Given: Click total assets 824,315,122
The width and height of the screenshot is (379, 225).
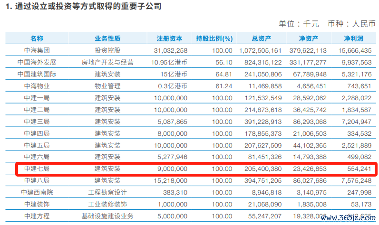Looking at the screenshot, I should [x=263, y=62].
